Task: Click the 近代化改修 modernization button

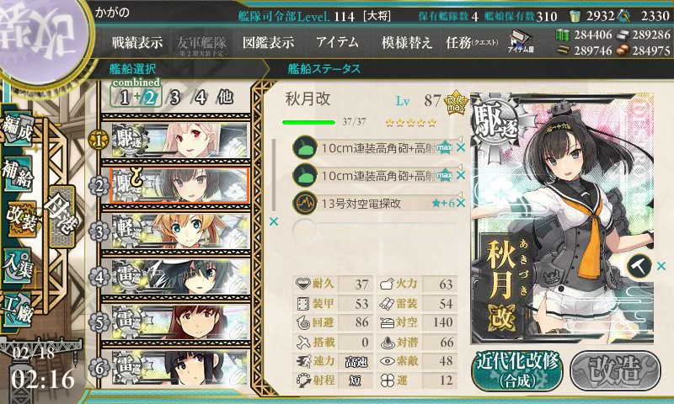Action: pyautogui.click(x=517, y=370)
